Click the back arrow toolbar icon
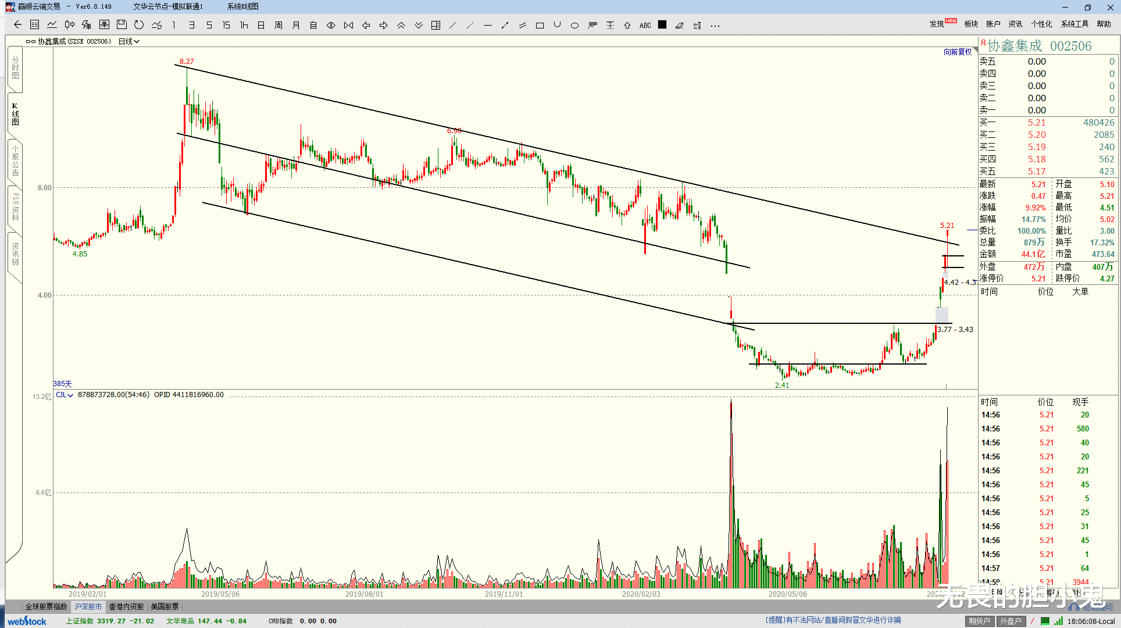The image size is (1121, 628). pos(17,25)
